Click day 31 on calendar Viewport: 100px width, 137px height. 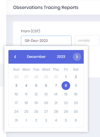[16, 120]
